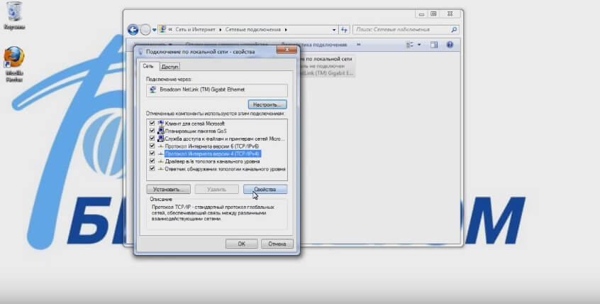Expand the address bar history dropdown
This screenshot has height=304, width=600.
[334, 30]
